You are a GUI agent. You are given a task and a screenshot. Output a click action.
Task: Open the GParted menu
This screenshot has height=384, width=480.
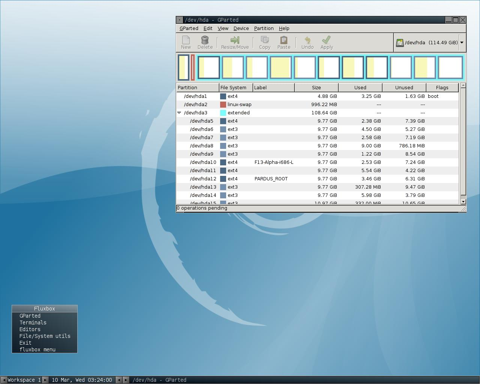coord(189,28)
